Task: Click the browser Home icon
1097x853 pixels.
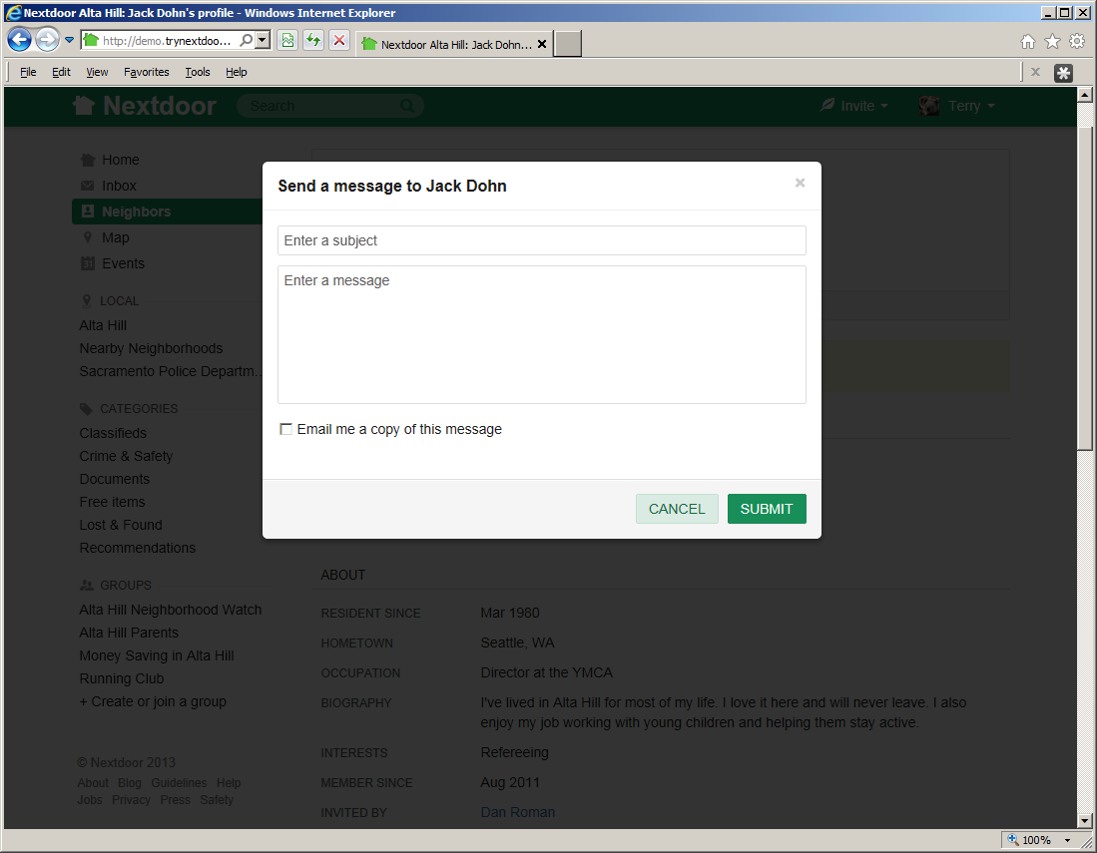Action: click(1028, 42)
